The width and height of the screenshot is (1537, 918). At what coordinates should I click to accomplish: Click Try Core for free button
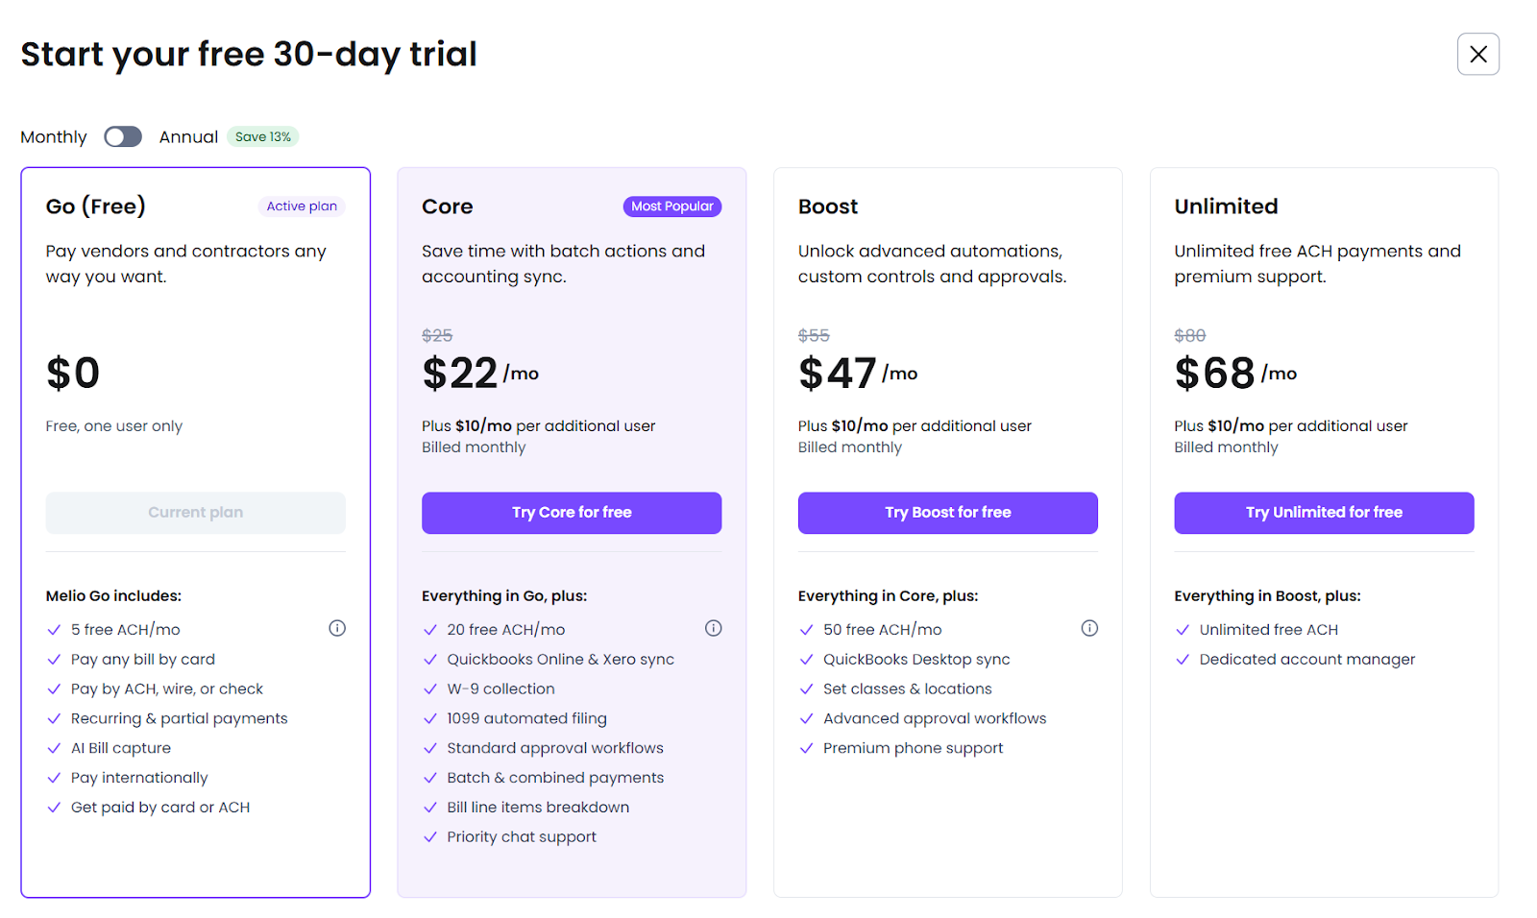572,513
